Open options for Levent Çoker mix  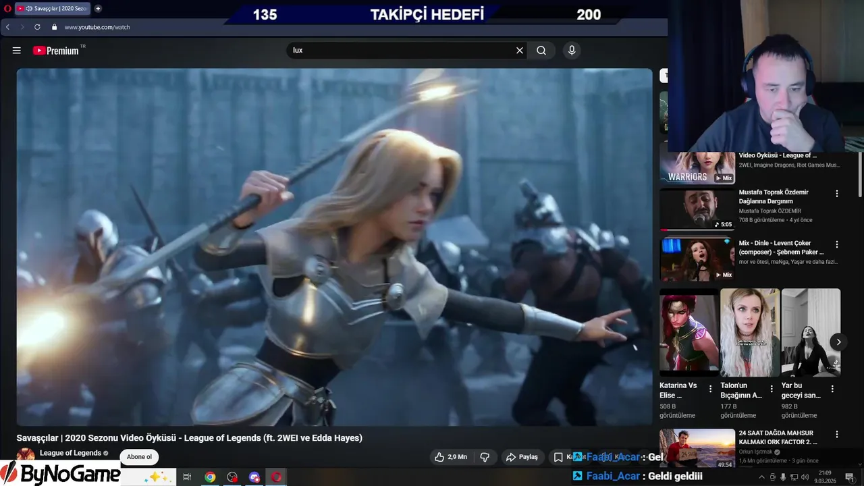click(x=837, y=244)
